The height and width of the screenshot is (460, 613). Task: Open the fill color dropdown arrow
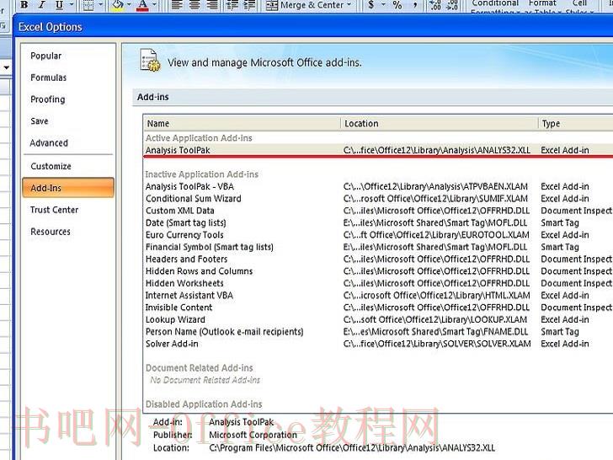pyautogui.click(x=129, y=5)
